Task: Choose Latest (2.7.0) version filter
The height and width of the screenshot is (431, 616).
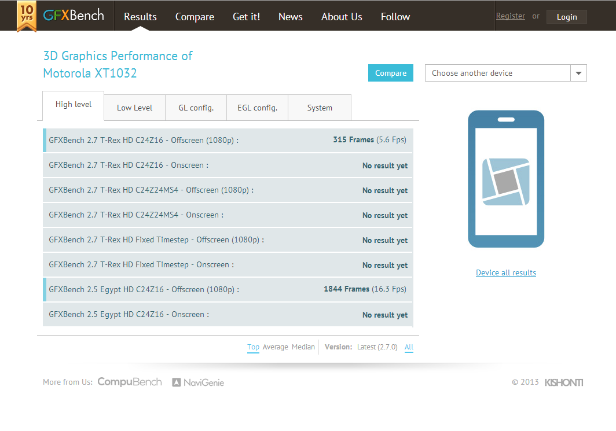Action: [377, 347]
